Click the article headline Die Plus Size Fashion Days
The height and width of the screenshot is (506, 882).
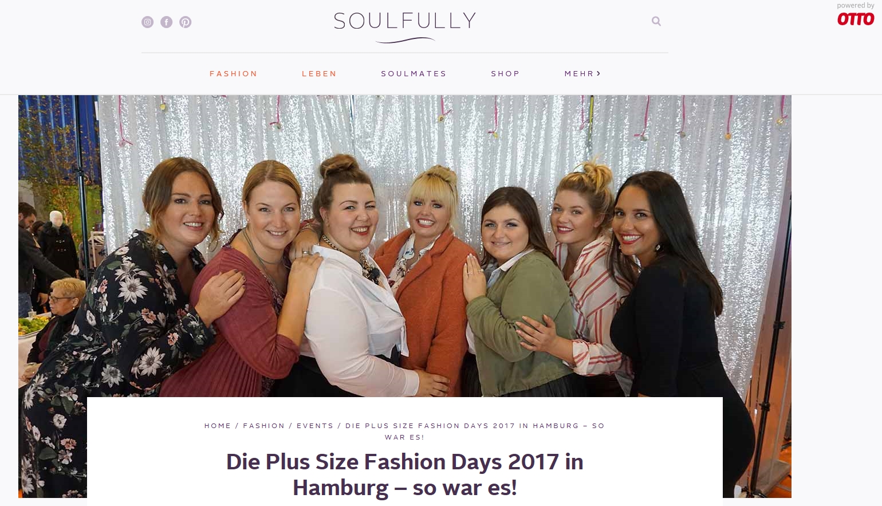pyautogui.click(x=405, y=474)
